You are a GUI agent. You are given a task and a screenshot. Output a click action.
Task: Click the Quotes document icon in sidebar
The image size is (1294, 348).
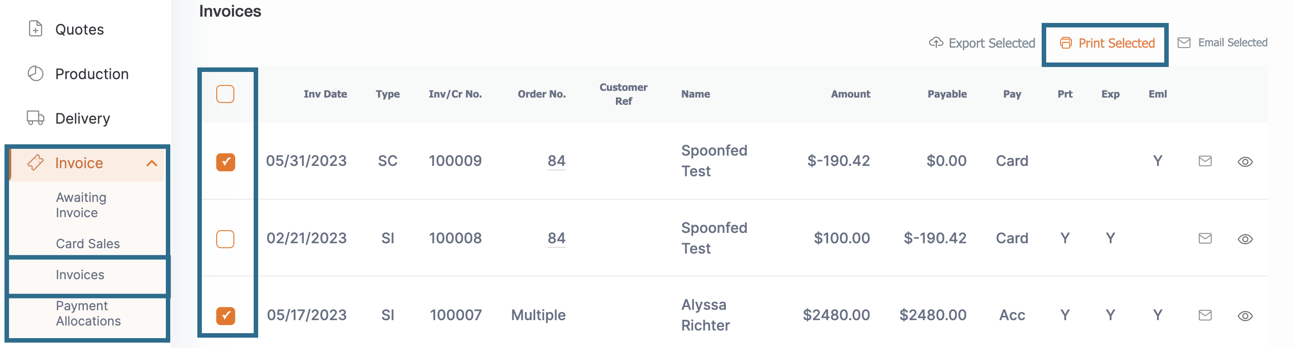(x=35, y=29)
